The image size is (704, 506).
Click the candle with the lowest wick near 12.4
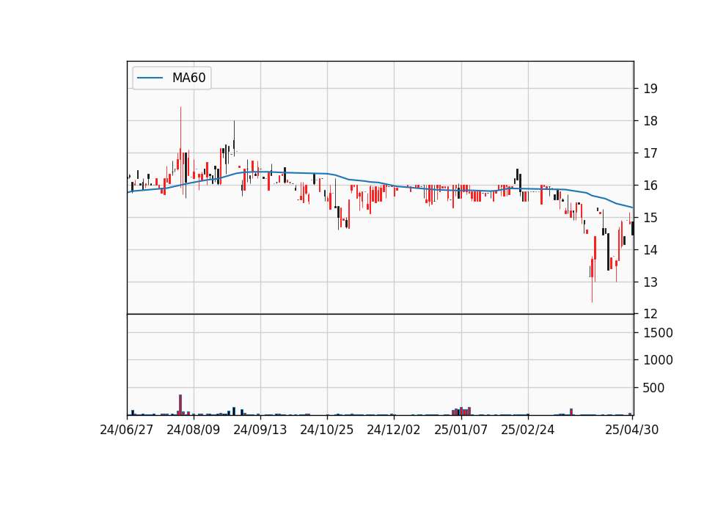[x=593, y=279]
